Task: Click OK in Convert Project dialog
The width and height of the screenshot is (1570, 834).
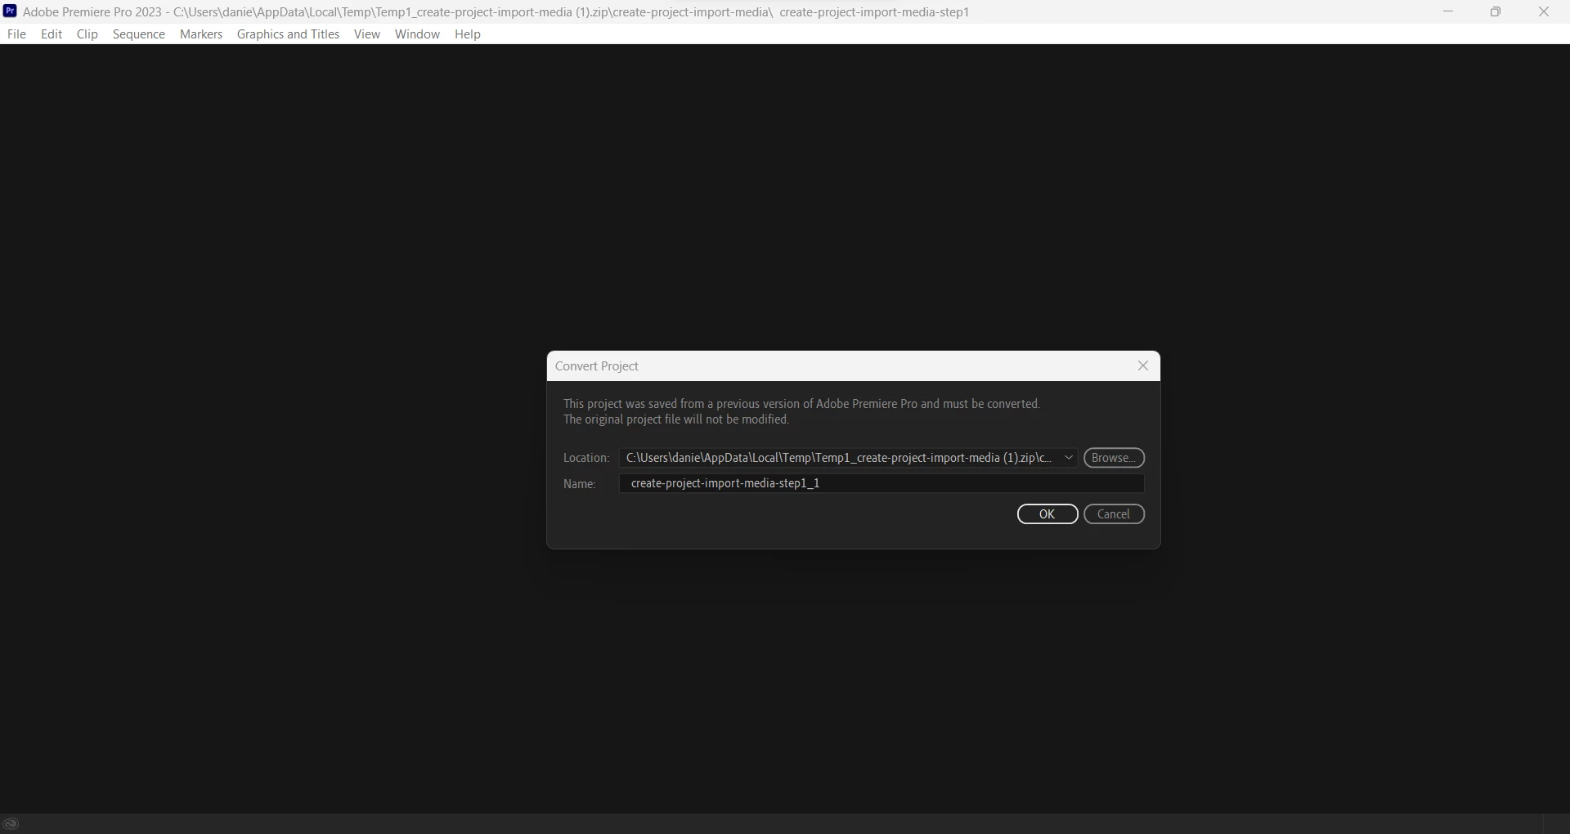Action: click(x=1047, y=514)
